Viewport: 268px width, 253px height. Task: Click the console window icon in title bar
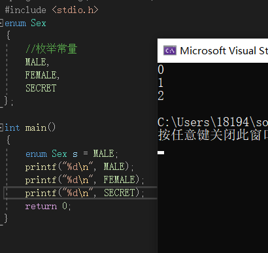coord(170,50)
